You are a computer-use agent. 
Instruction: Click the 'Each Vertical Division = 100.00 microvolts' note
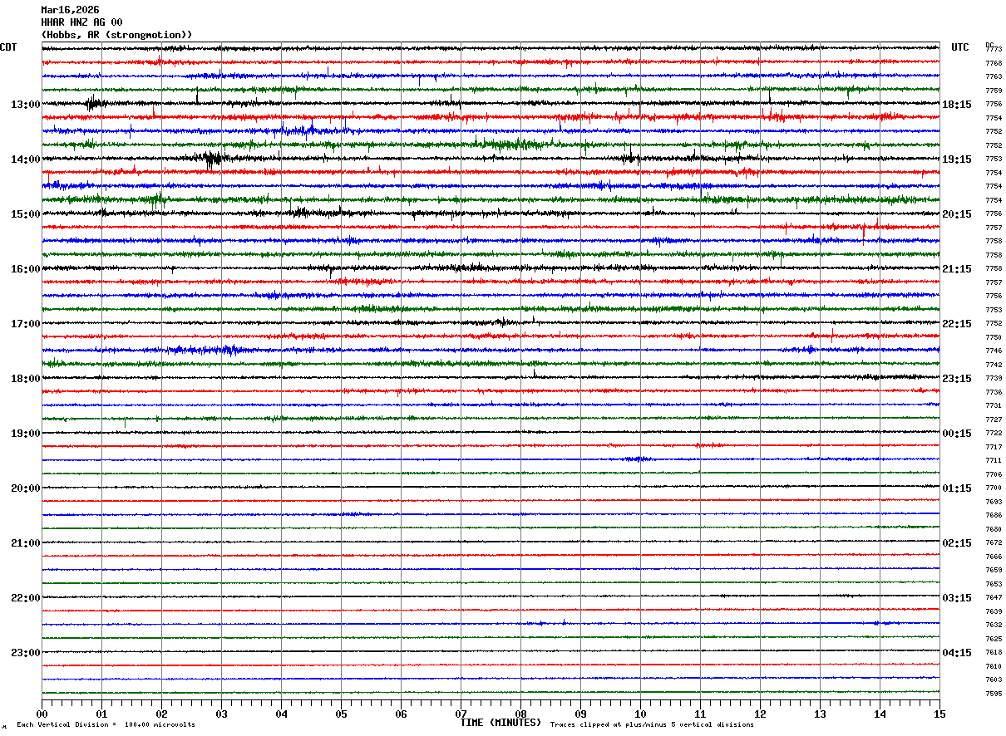pos(106,725)
